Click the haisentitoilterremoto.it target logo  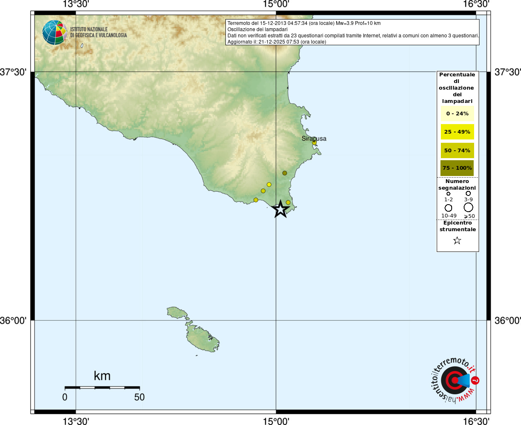(x=455, y=380)
